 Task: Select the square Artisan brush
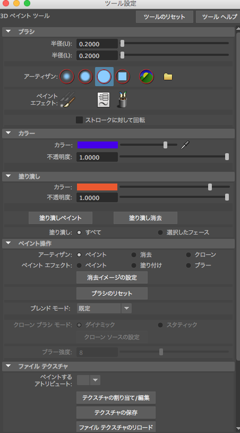click(x=123, y=77)
